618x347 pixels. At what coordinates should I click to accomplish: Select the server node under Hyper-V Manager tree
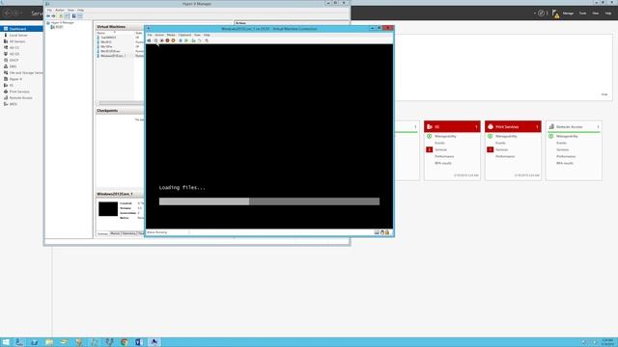pos(57,27)
